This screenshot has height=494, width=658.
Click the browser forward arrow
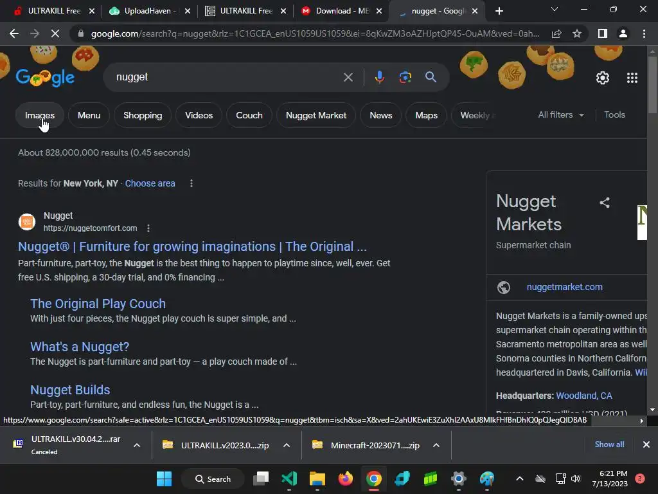(x=35, y=33)
